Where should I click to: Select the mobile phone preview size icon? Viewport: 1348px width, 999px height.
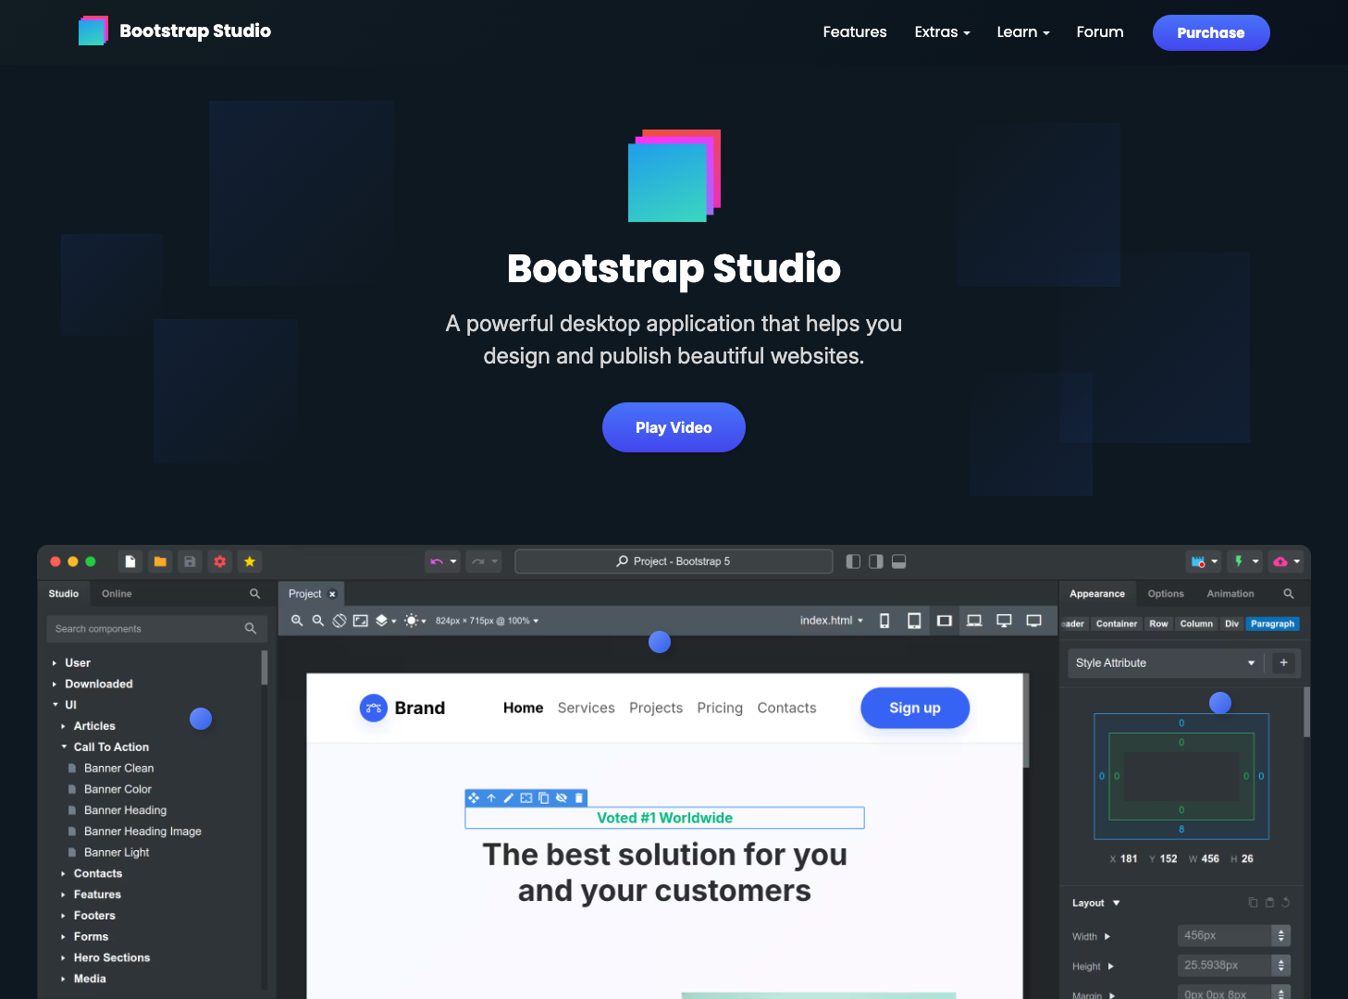pos(884,621)
